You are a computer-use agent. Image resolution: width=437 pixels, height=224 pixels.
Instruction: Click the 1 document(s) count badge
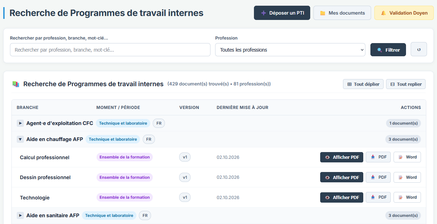404,123
